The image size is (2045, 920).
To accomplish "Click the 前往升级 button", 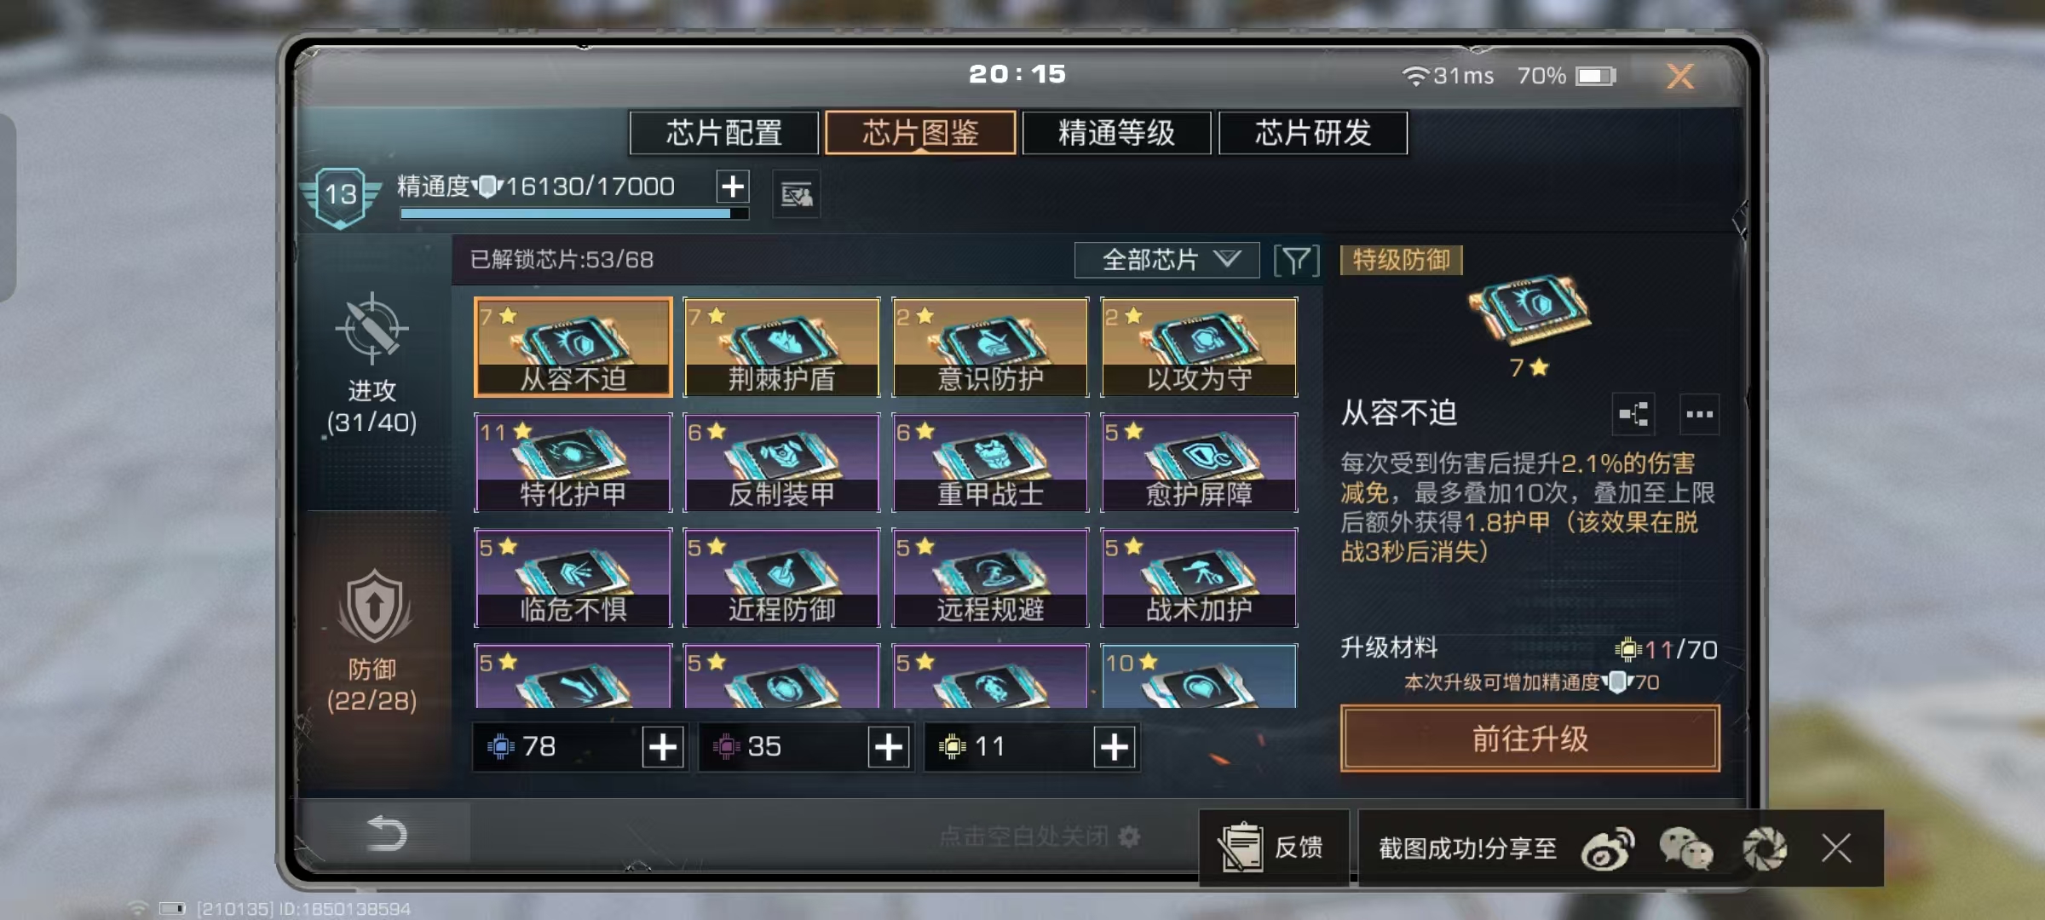I will coord(1529,739).
